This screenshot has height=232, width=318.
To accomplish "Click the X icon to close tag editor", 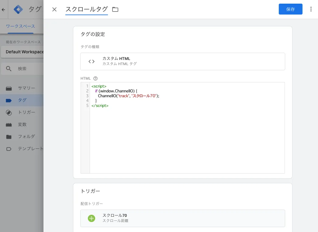I will coord(54,9).
